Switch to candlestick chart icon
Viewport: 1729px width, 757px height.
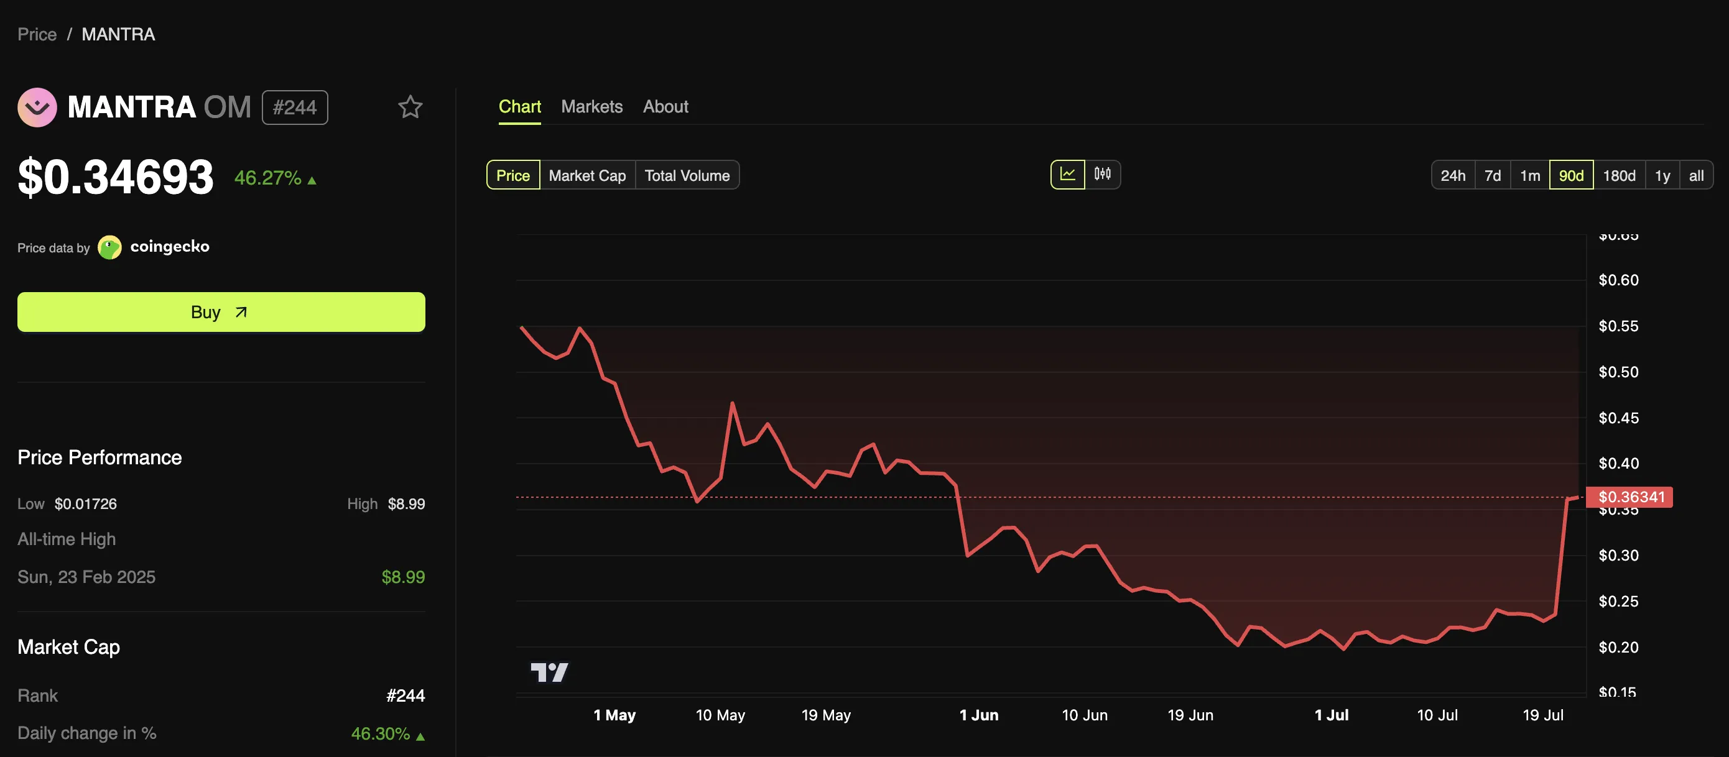[x=1103, y=174]
